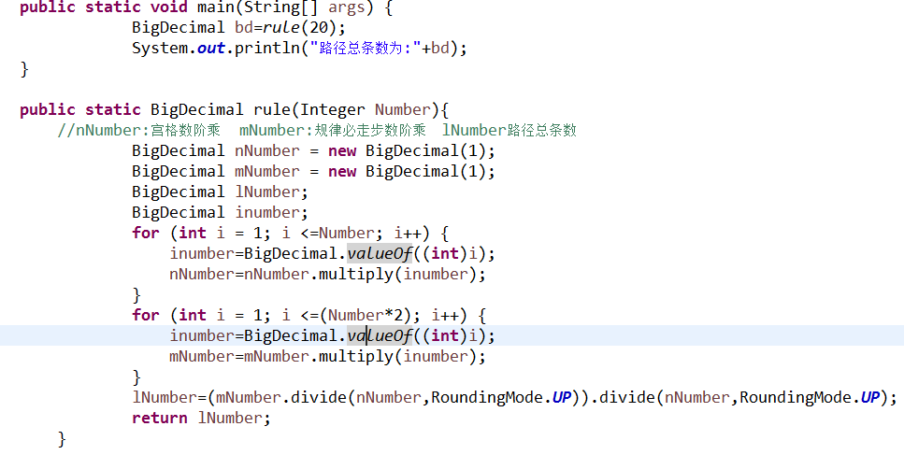Click the 'BigDecimal lNumber;' declaration line

point(220,192)
